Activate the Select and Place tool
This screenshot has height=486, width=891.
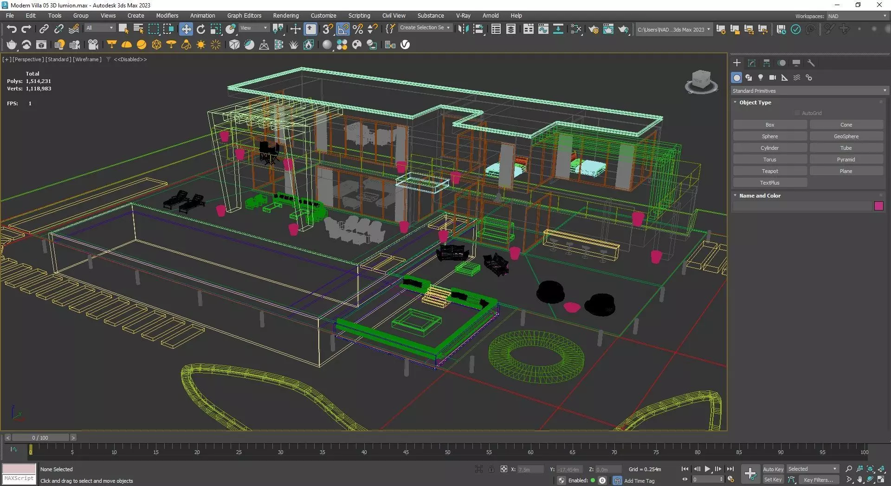(x=231, y=29)
